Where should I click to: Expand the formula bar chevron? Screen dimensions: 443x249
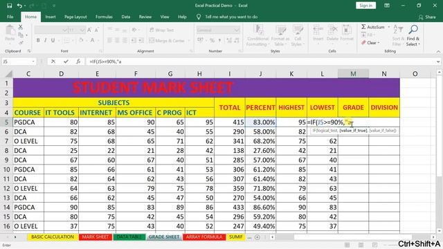click(438, 62)
